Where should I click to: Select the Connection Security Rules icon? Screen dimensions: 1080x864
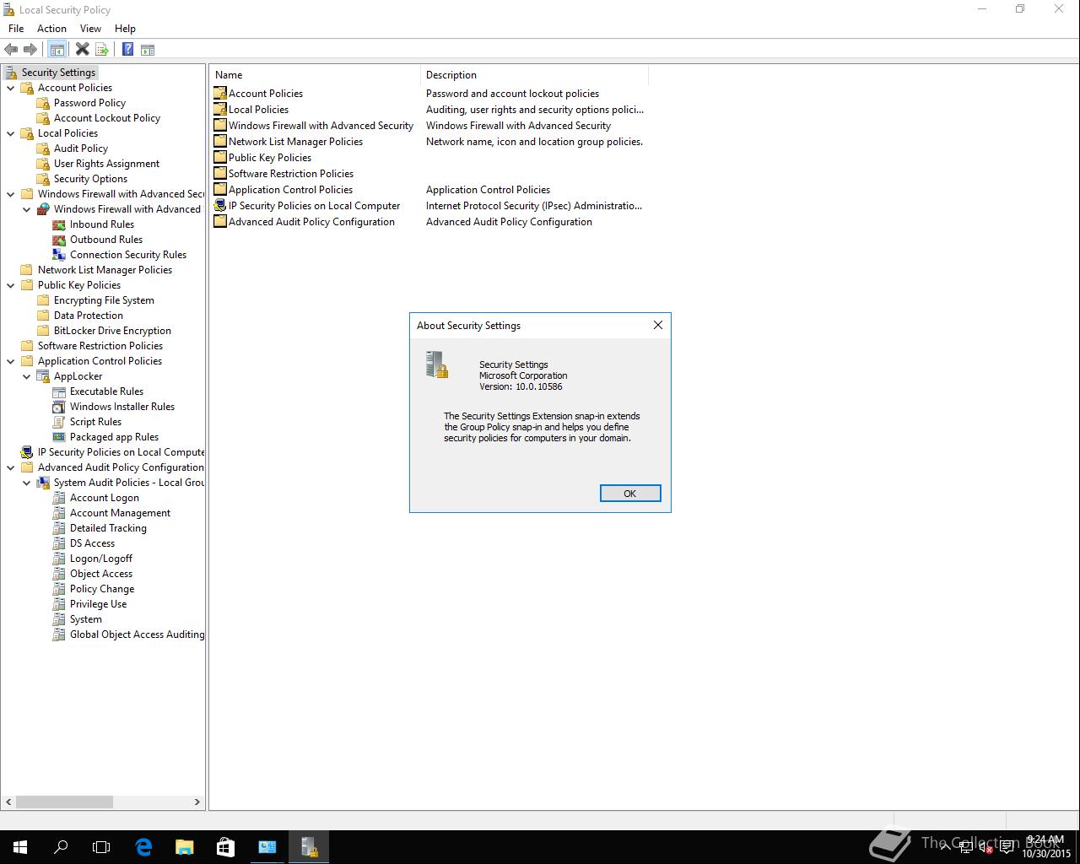coord(59,255)
